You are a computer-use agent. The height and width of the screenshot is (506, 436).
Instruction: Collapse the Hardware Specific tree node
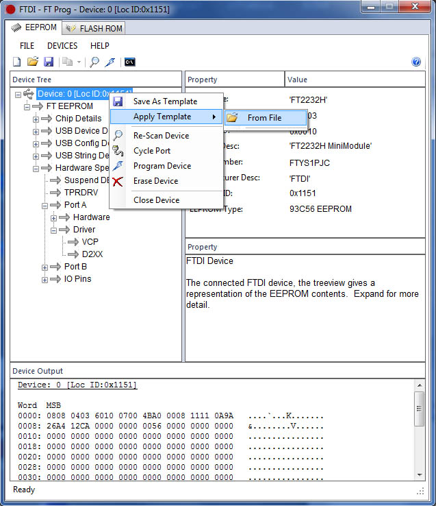[36, 169]
